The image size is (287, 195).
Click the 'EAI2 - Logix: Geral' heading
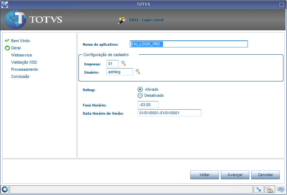(147, 20)
